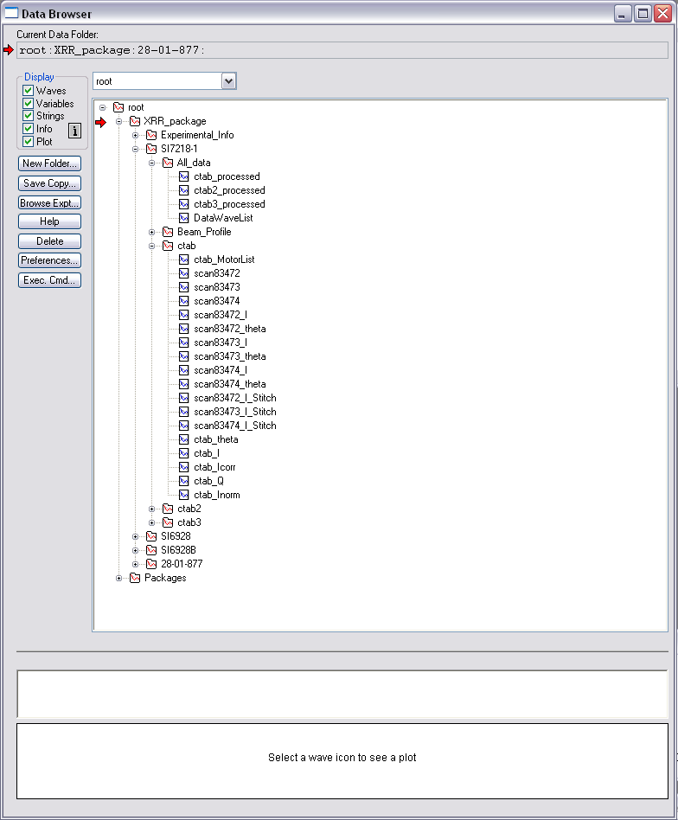Select wave icon for scan83473_theta
The image size is (678, 820).
[184, 356]
